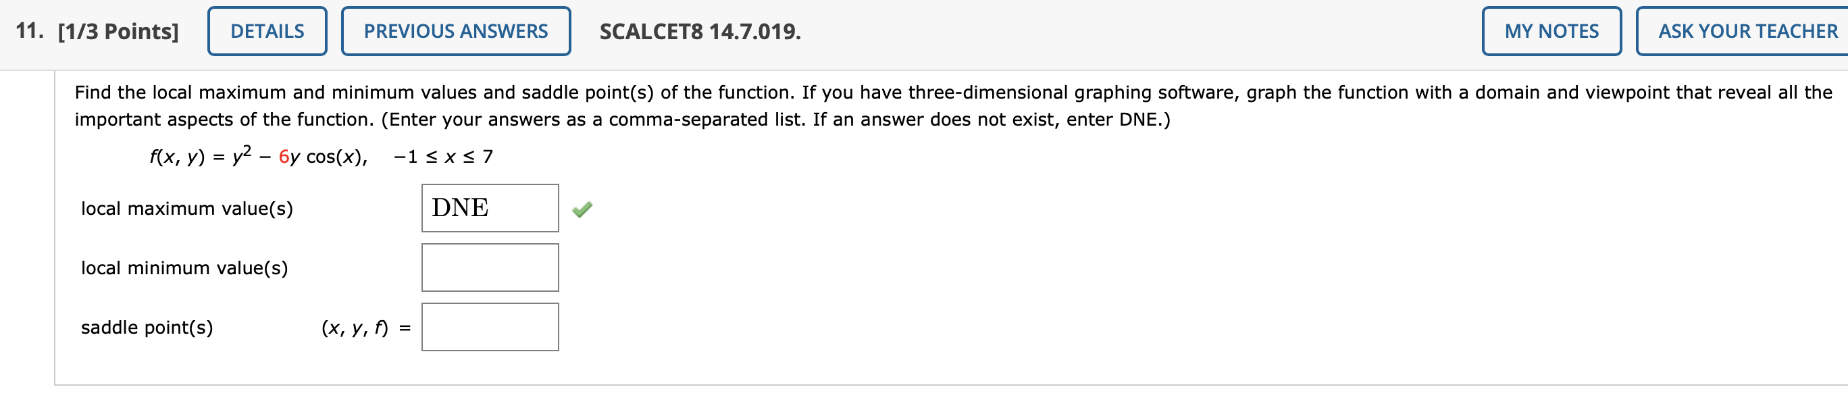Click the question number 11 heading

[28, 30]
